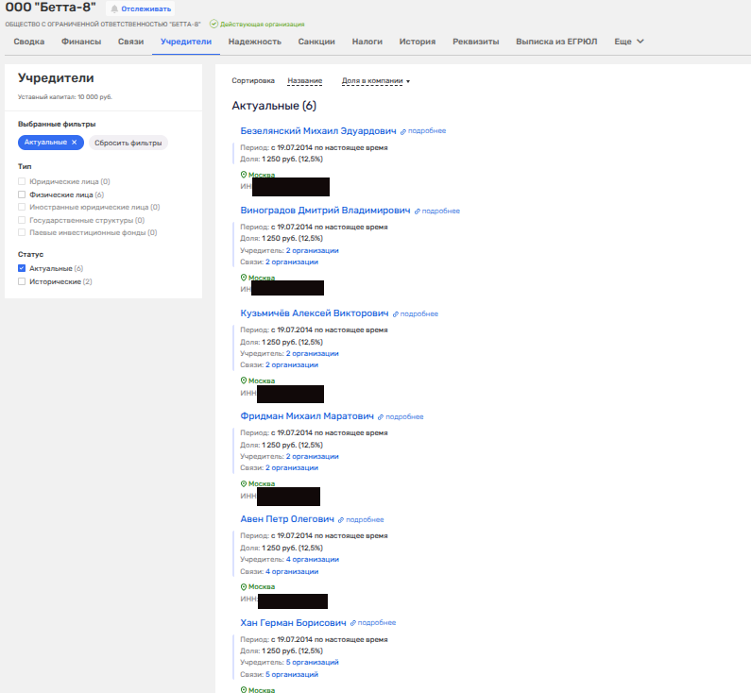Click the Сбросить фильтры button

(128, 143)
